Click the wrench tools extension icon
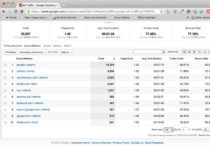The image size is (210, 147). point(188,11)
